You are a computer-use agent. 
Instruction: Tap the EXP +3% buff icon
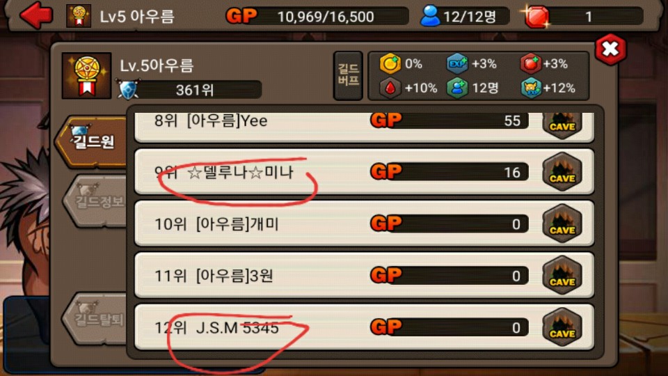pos(457,64)
